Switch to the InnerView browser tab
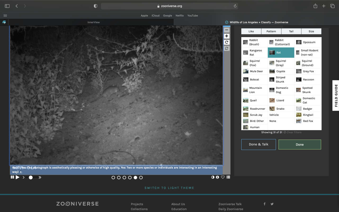This screenshot has height=212, width=339. 93,22
